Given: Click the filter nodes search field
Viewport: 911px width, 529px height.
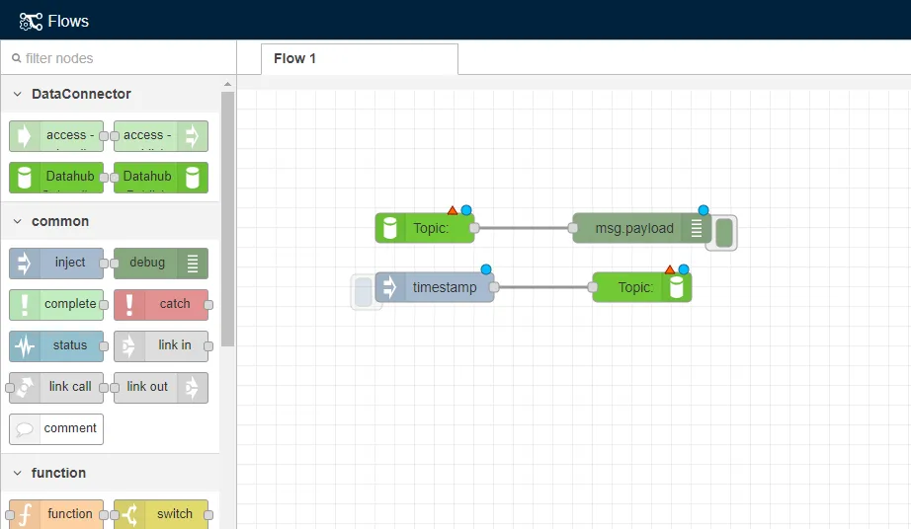Looking at the screenshot, I should (119, 58).
